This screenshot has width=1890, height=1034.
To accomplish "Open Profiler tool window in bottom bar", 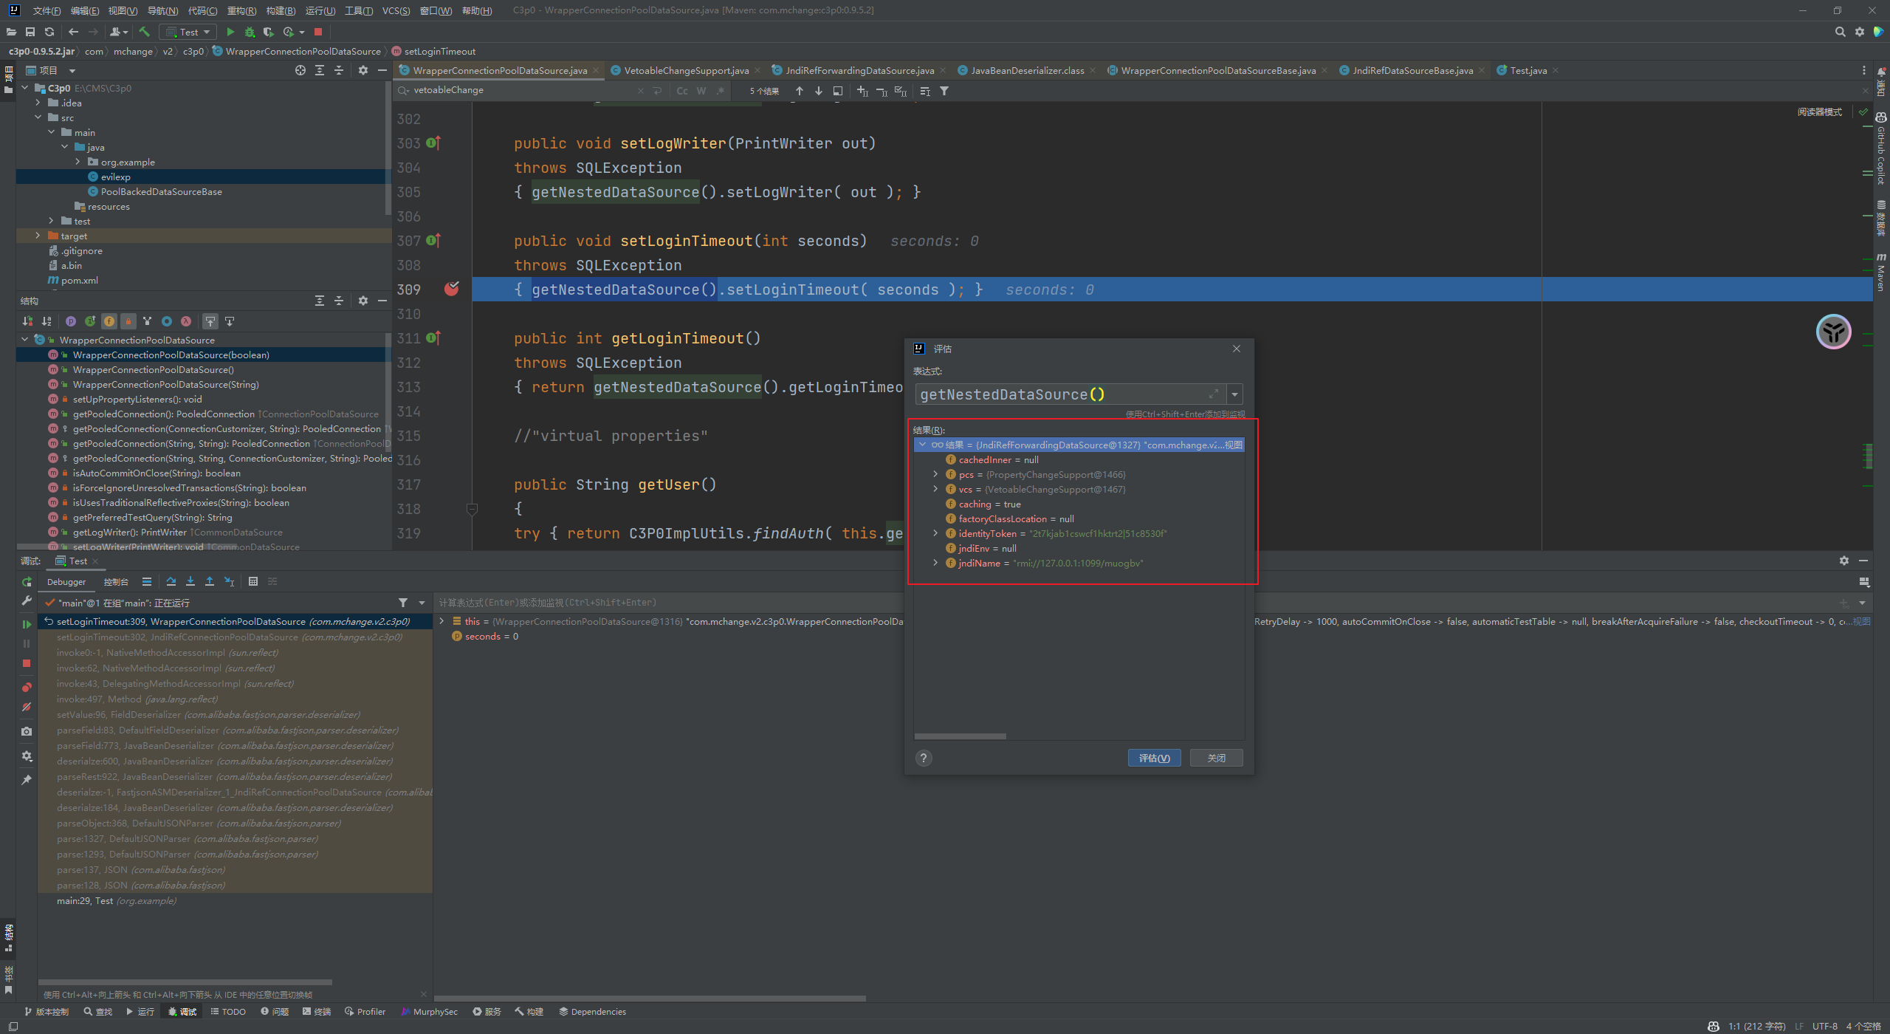I will click(365, 1012).
